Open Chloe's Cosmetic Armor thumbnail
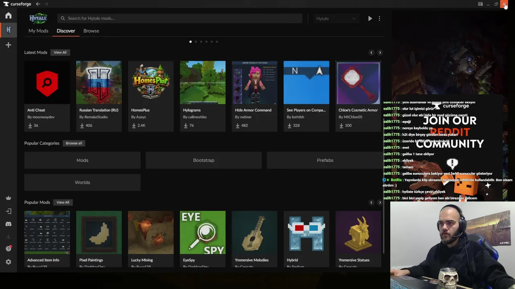This screenshot has width=515, height=289. point(358,83)
